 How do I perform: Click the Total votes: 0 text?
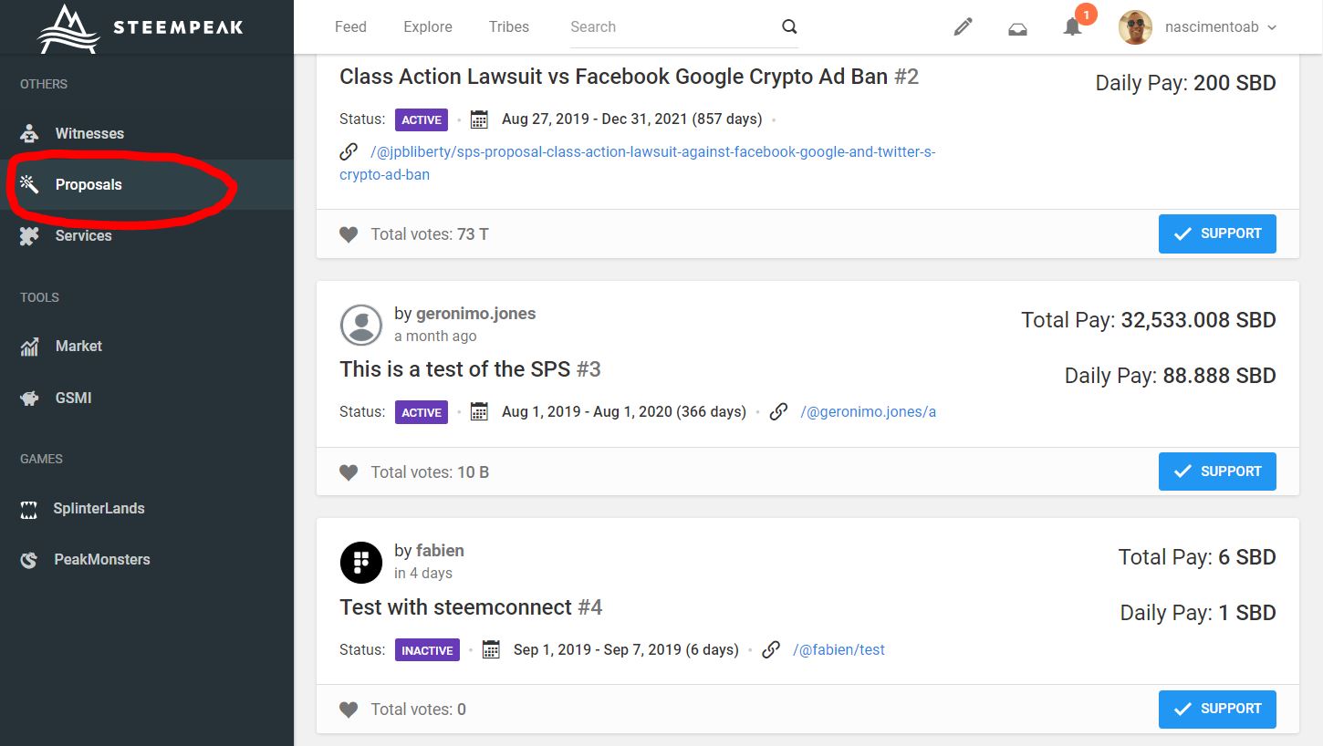(418, 710)
